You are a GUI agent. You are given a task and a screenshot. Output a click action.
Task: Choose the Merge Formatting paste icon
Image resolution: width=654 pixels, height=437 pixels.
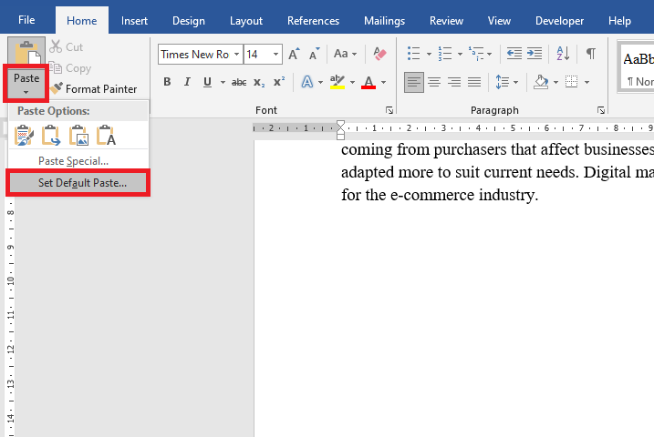coord(51,137)
